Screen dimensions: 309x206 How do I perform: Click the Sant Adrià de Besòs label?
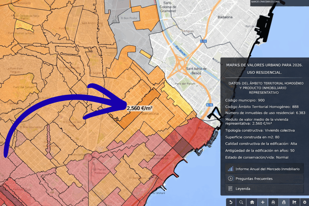196,71
